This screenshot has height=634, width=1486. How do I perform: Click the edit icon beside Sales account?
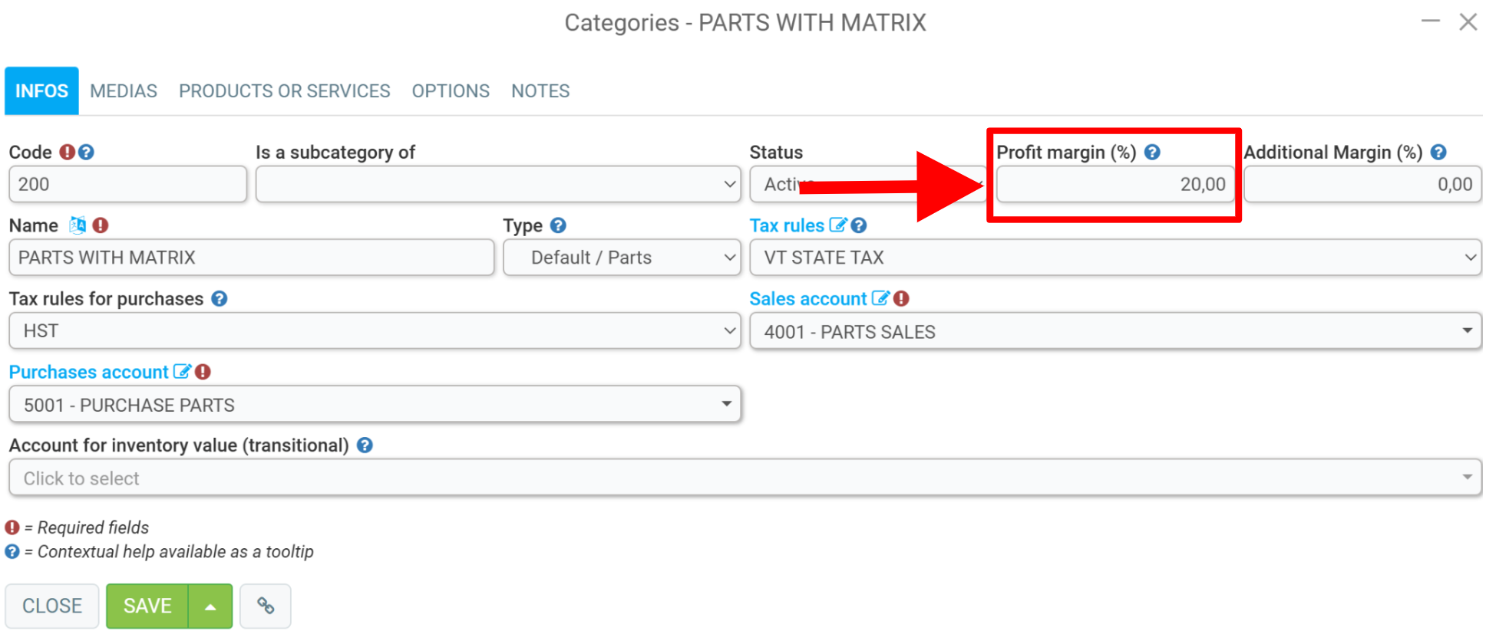point(880,298)
